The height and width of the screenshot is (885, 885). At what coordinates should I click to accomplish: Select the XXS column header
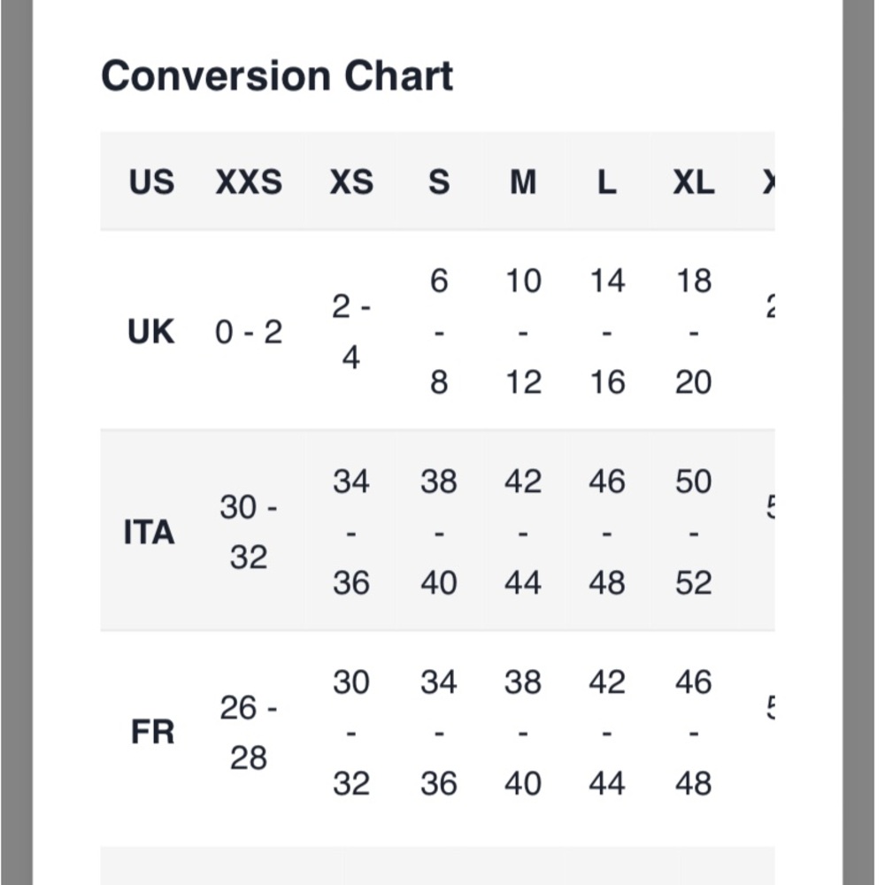(249, 181)
